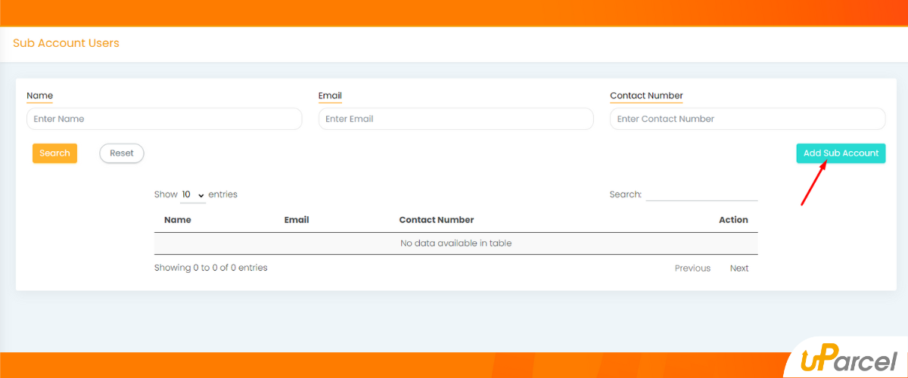Click the Add Sub Account button
Viewport: 908px width, 378px height.
coord(841,153)
